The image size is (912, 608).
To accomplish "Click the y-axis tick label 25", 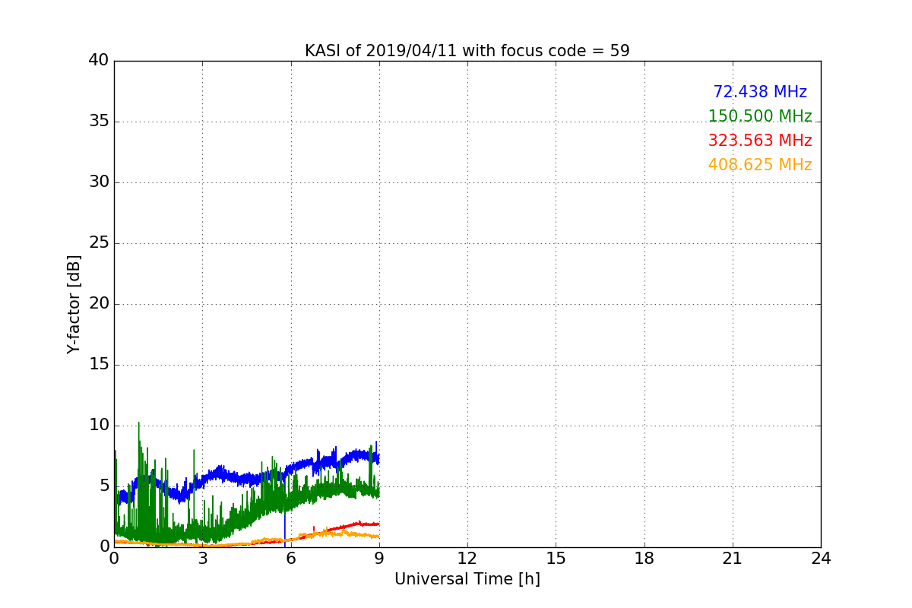I will point(99,243).
